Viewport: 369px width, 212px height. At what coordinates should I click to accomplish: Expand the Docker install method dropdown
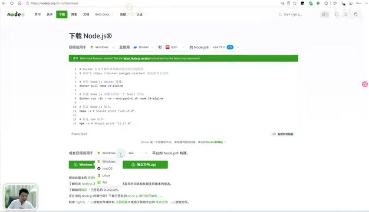[143, 47]
